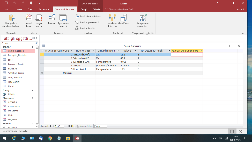Click Analizza prestazioni
252x142 pixels.
[87, 22]
